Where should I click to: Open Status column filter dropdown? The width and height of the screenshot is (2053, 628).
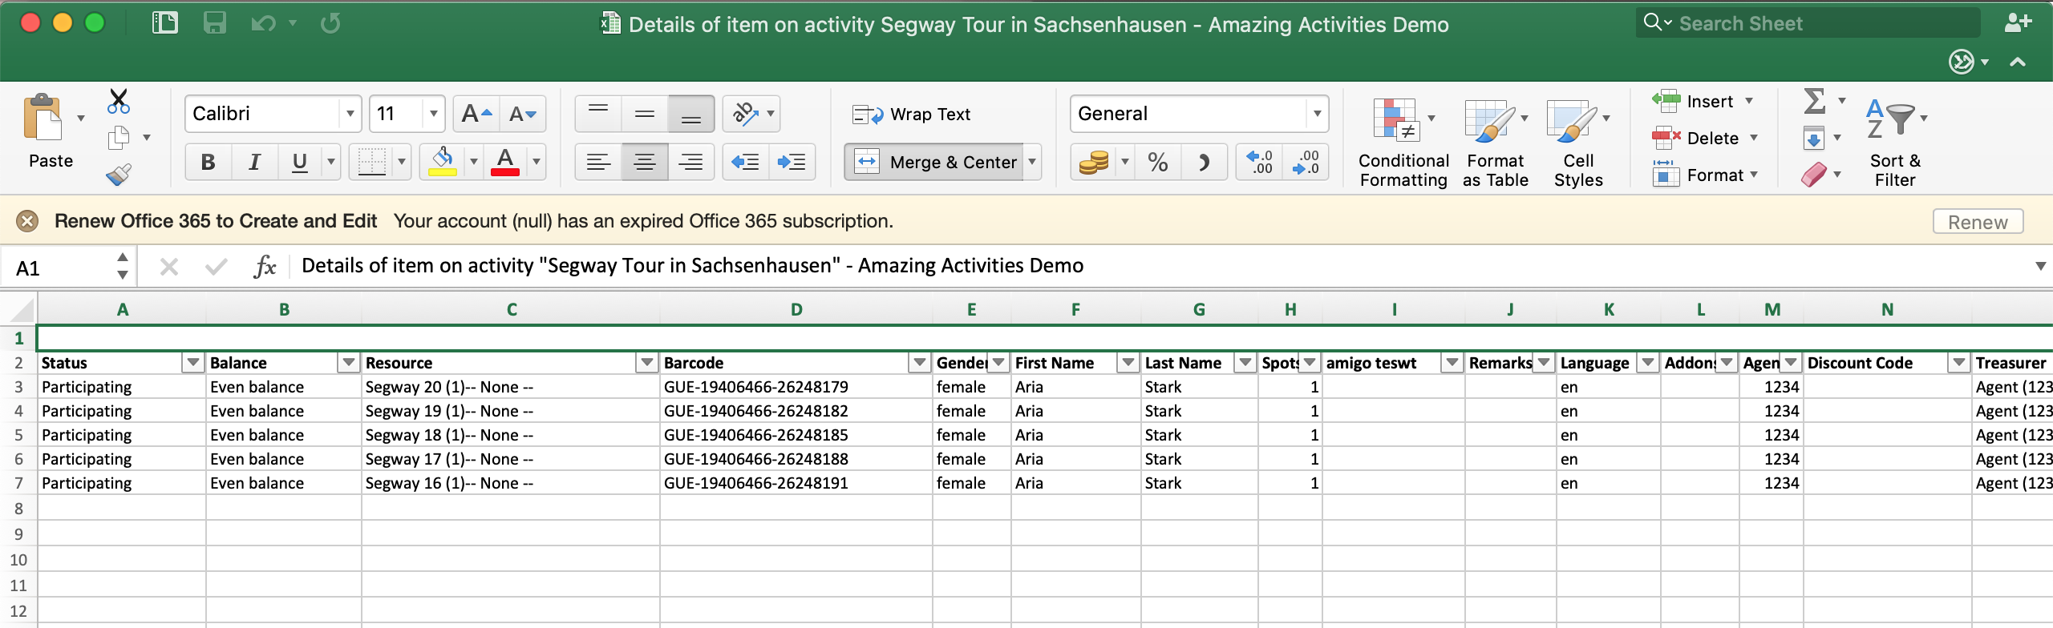(192, 363)
